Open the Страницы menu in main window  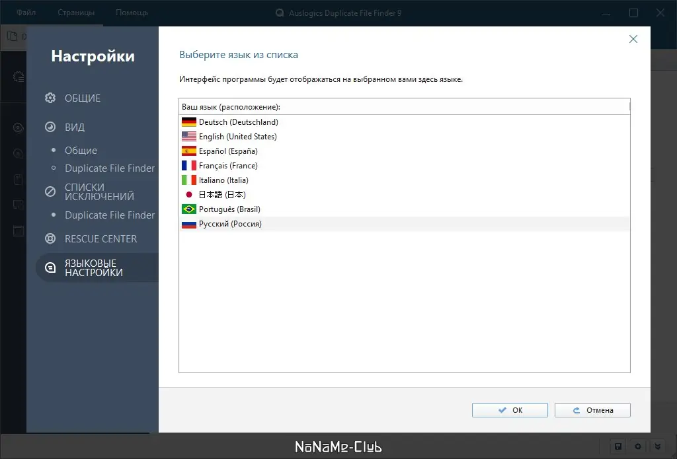pos(77,13)
